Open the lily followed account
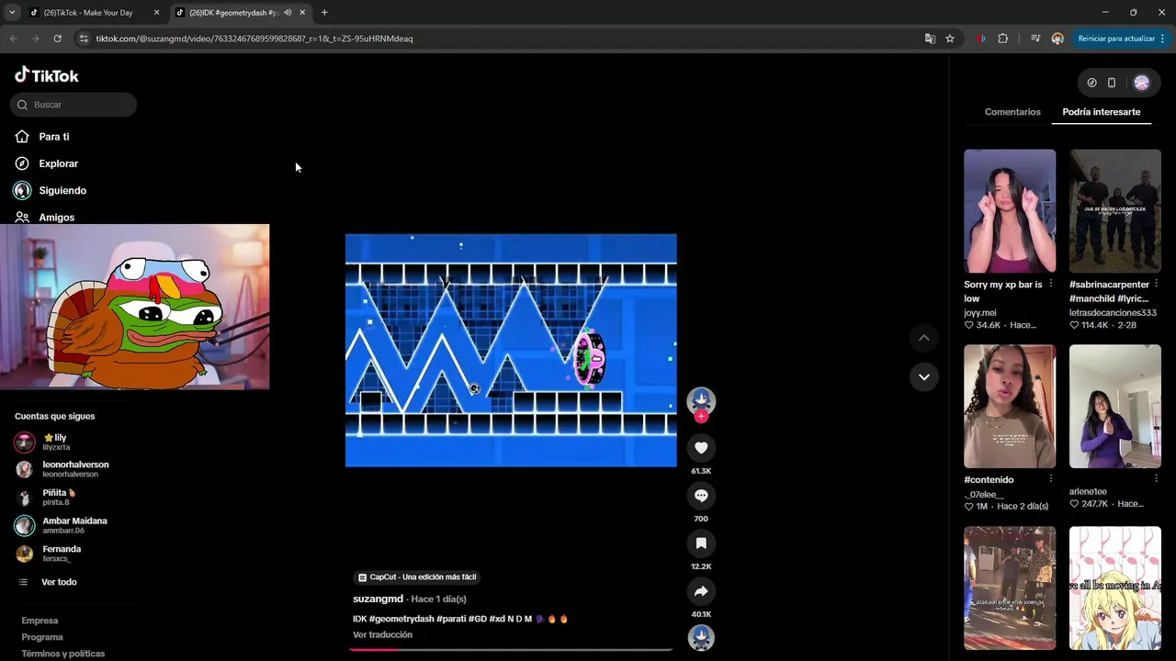The image size is (1176, 661). [55, 442]
